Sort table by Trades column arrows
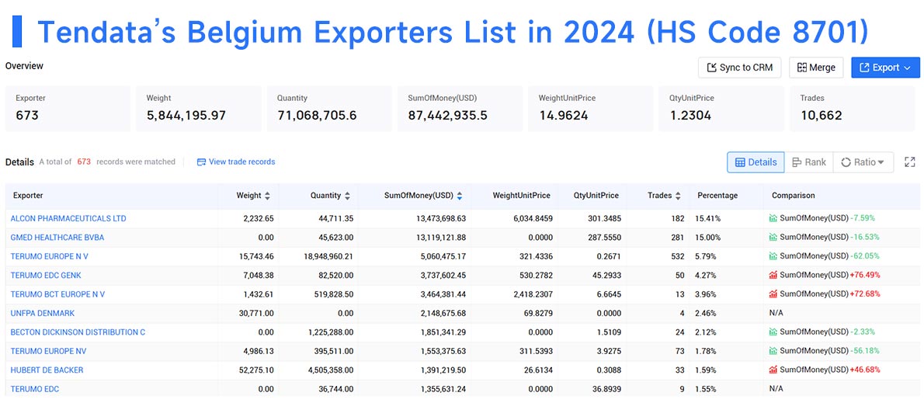 tap(679, 196)
